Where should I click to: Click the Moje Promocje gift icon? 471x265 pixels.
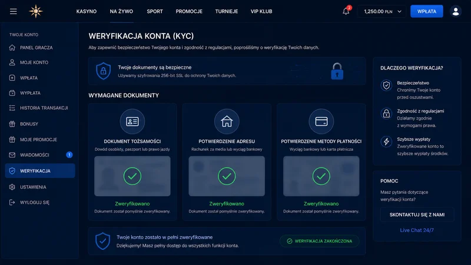pyautogui.click(x=12, y=140)
